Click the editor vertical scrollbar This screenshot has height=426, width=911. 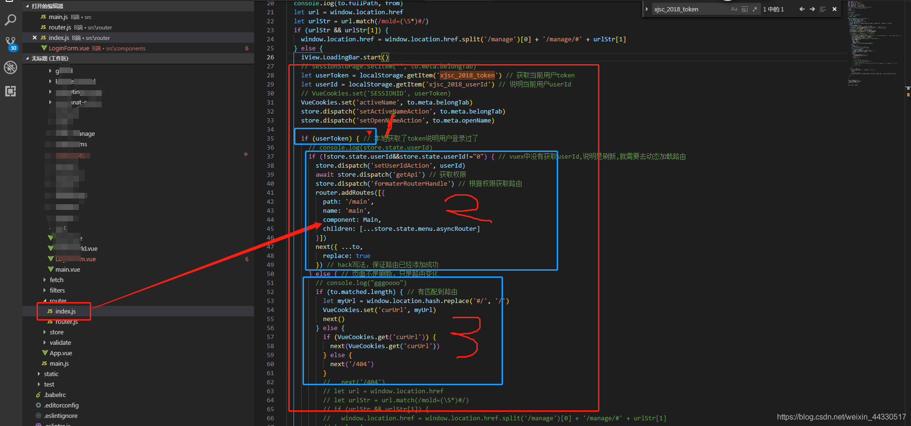(908, 213)
